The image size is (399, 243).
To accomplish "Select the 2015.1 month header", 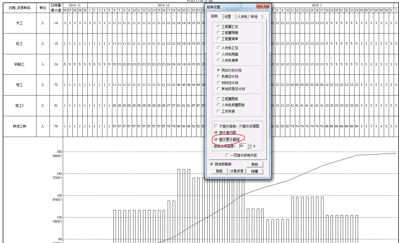I will (317, 5).
